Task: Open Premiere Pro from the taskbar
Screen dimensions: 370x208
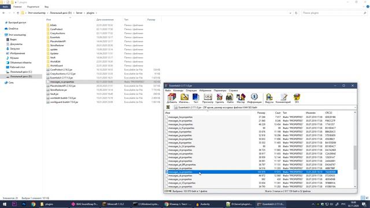Action: click(x=14, y=204)
